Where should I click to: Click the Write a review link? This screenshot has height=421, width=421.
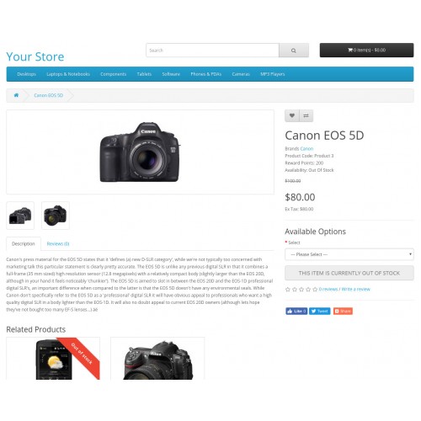(x=356, y=289)
